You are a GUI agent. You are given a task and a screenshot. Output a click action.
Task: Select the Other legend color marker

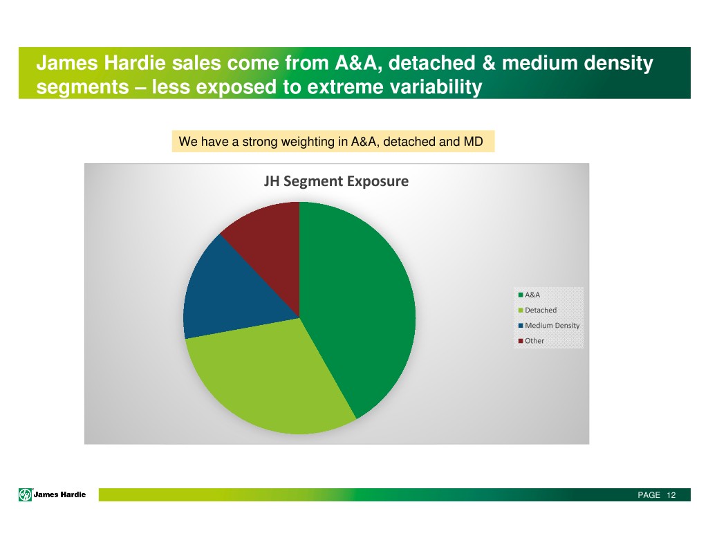coord(521,341)
